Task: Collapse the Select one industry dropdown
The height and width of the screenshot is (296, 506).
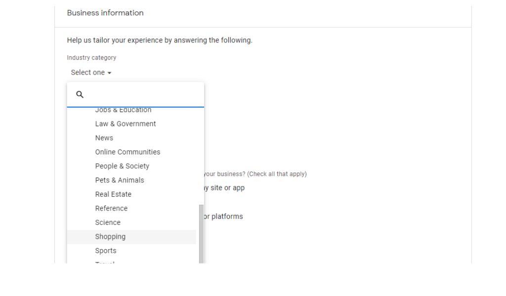Action: (91, 73)
